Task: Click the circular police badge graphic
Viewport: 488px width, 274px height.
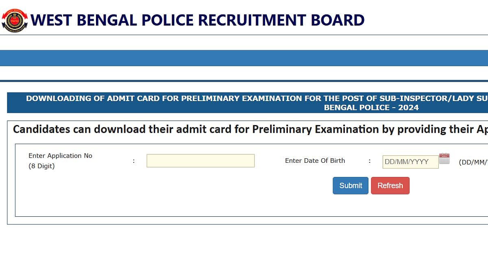Action: (x=15, y=19)
